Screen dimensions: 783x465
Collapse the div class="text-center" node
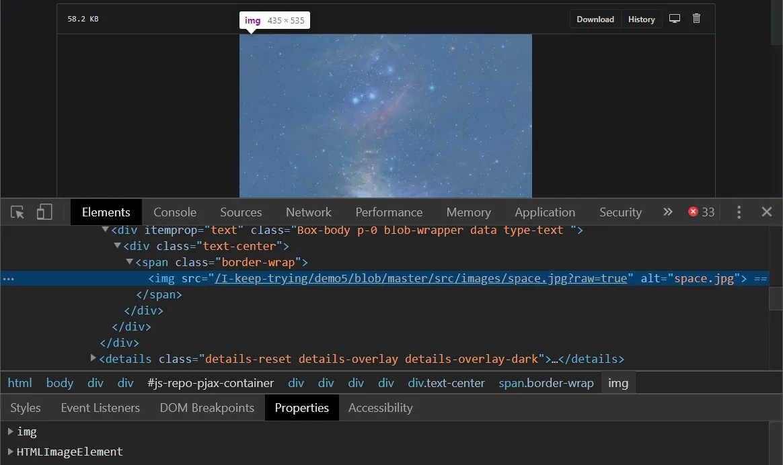117,245
